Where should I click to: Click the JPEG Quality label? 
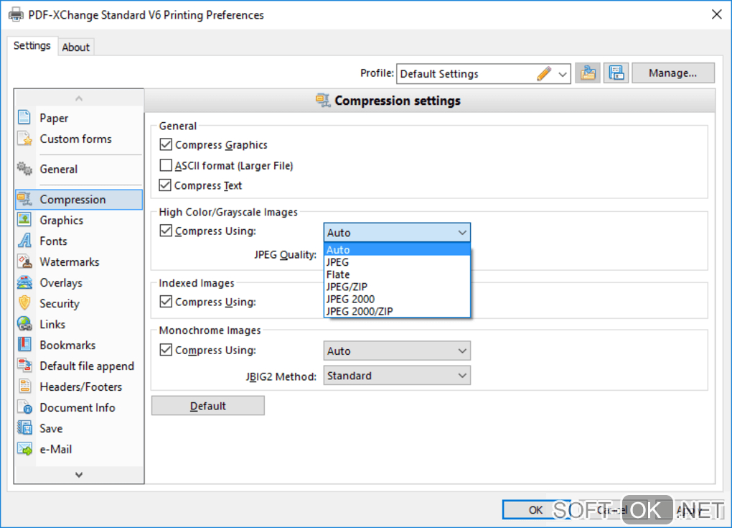tap(285, 254)
